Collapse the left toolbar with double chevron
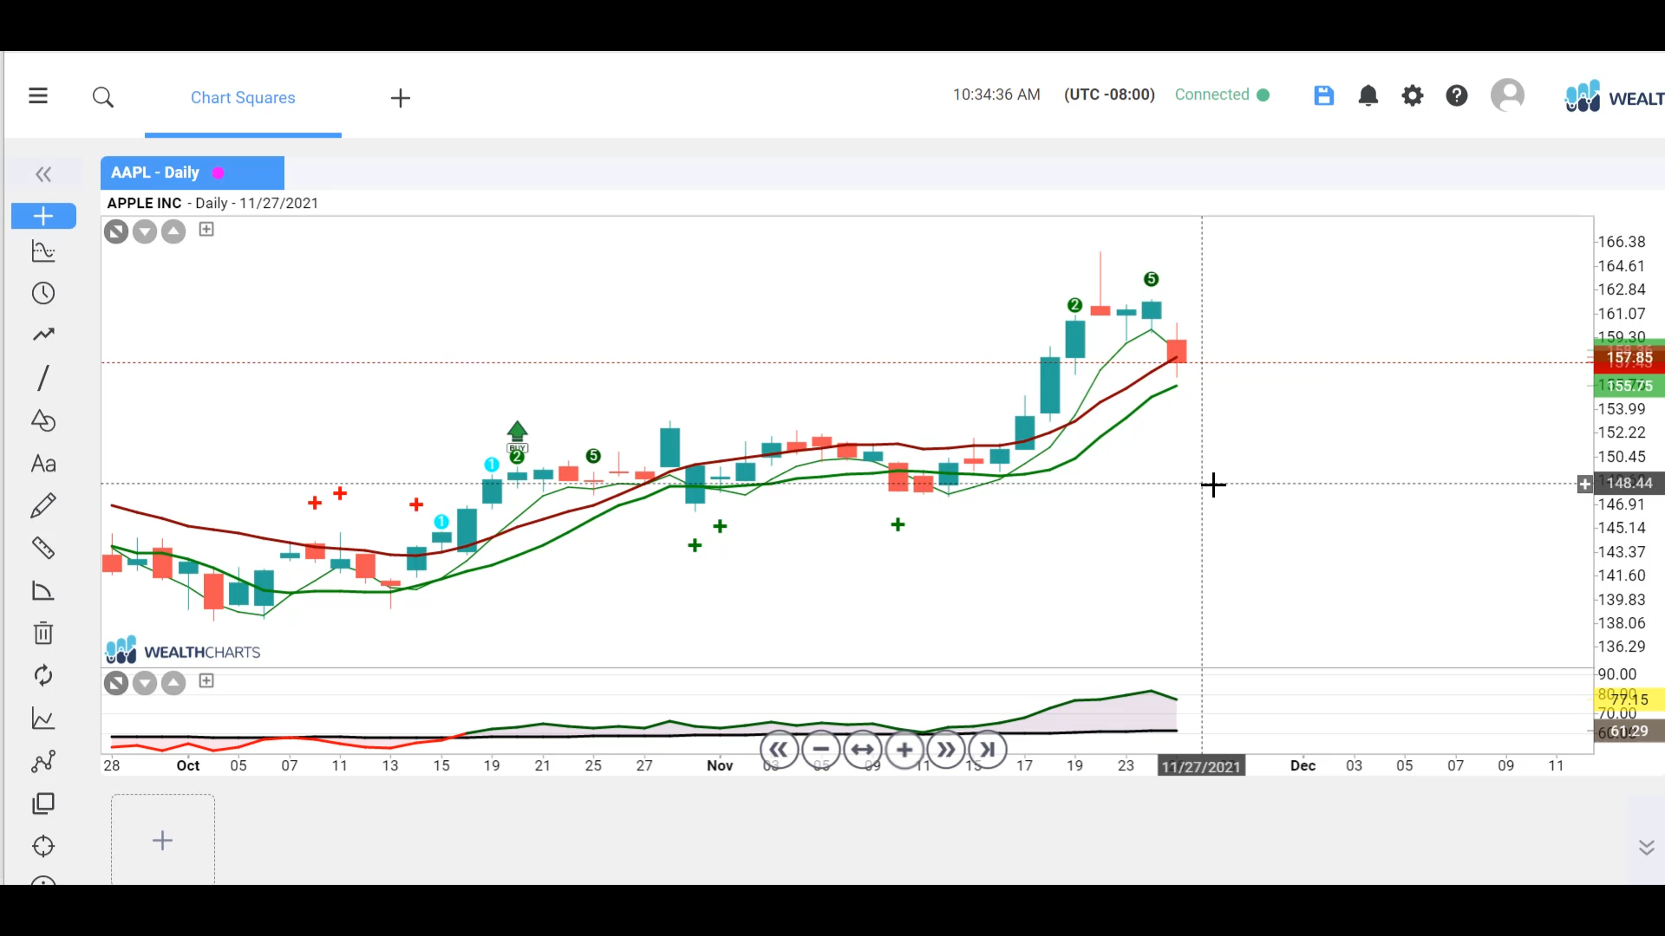The height and width of the screenshot is (936, 1665). 43,174
